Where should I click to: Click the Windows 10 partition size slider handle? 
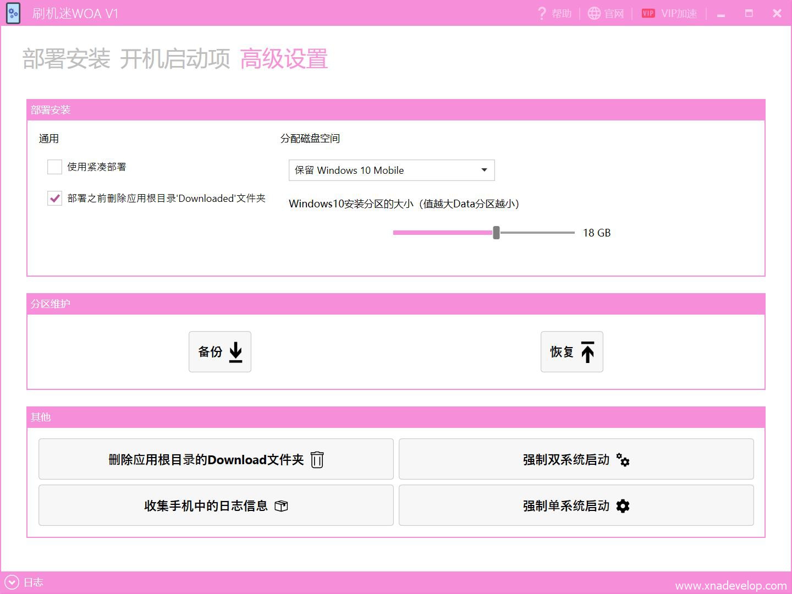pyautogui.click(x=496, y=233)
